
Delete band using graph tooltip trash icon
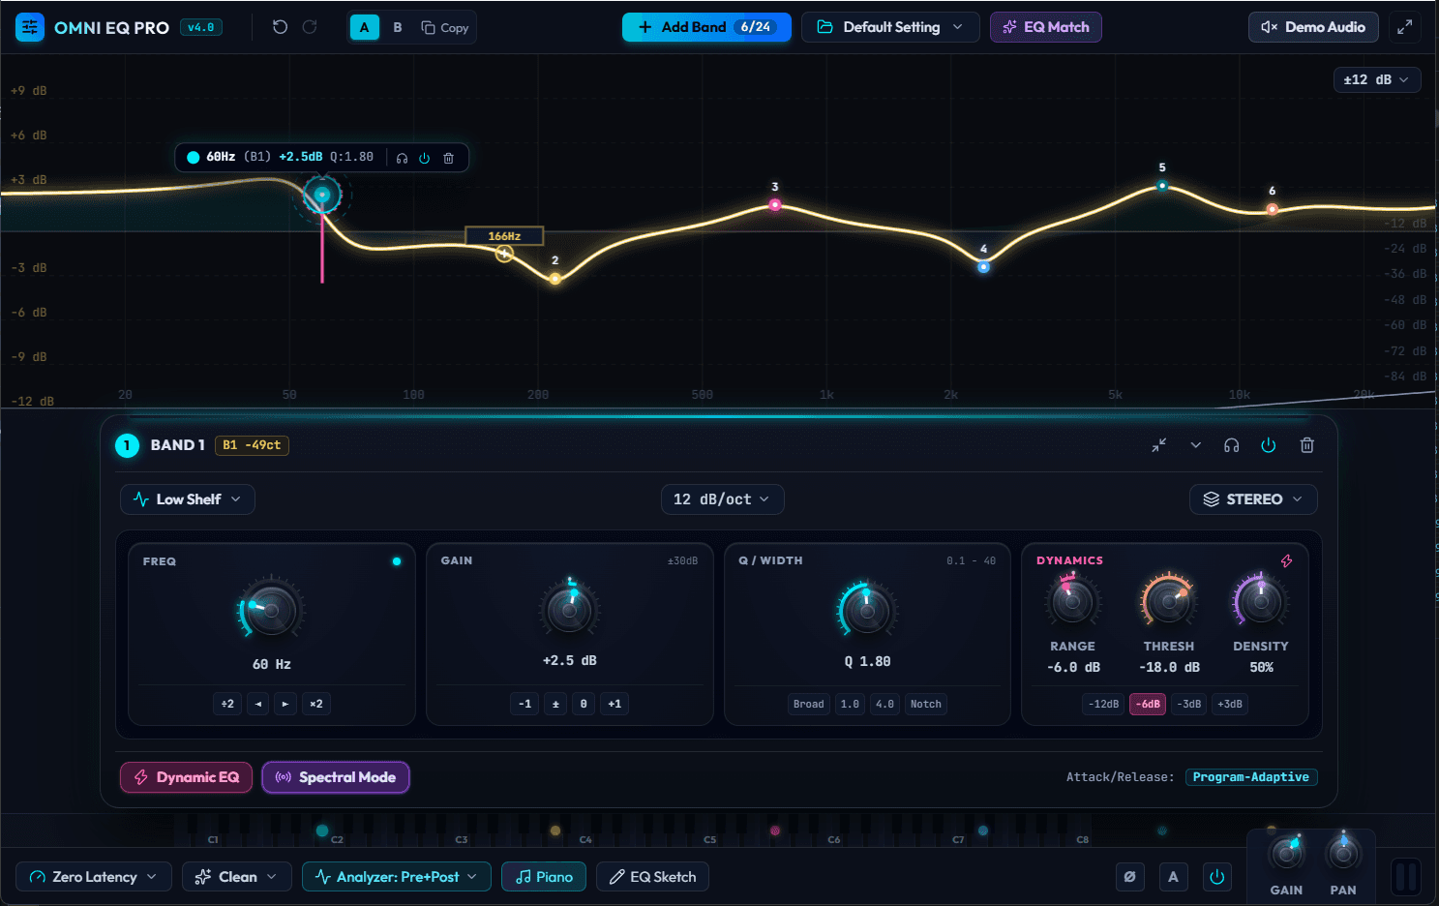click(449, 158)
